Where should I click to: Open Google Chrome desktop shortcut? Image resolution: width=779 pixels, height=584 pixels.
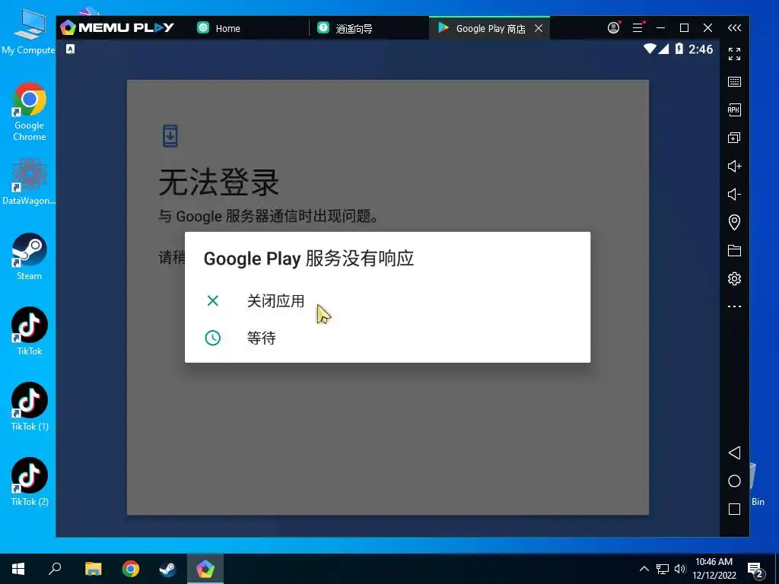pos(30,113)
